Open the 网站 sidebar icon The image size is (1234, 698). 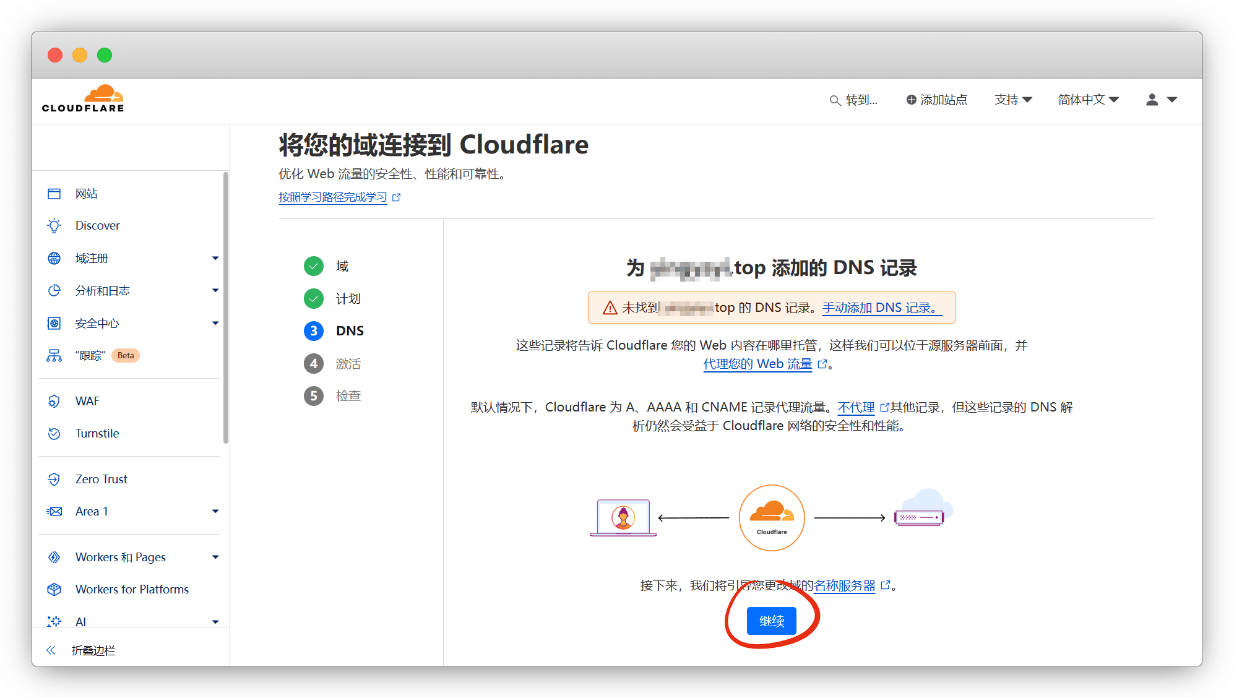[x=54, y=194]
